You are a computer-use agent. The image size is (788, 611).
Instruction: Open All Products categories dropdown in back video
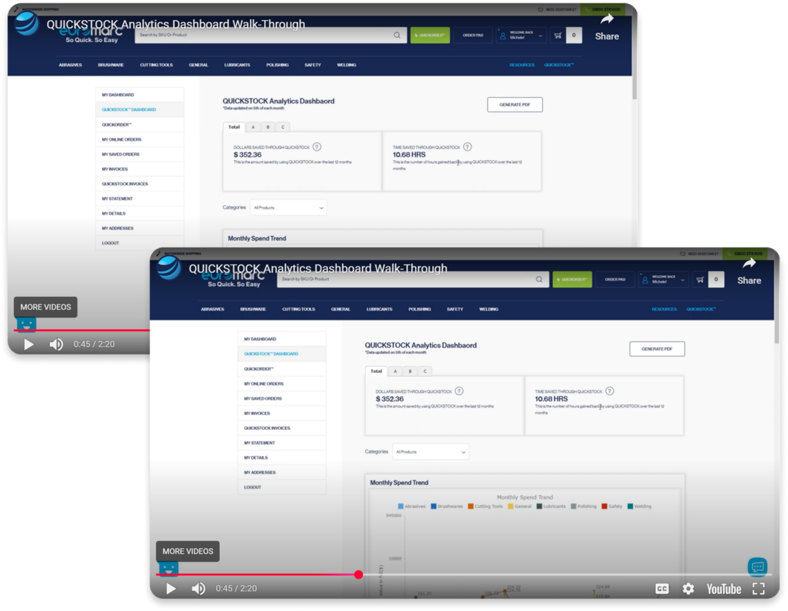coord(288,208)
